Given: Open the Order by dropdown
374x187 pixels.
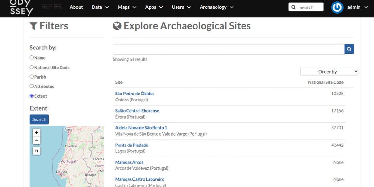Looking at the screenshot, I should [x=329, y=72].
